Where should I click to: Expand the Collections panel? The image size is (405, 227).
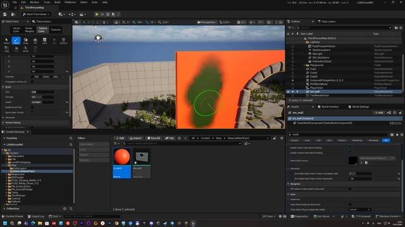(4, 209)
